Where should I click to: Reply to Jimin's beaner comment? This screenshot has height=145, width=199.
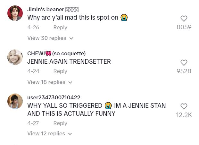pyautogui.click(x=60, y=27)
